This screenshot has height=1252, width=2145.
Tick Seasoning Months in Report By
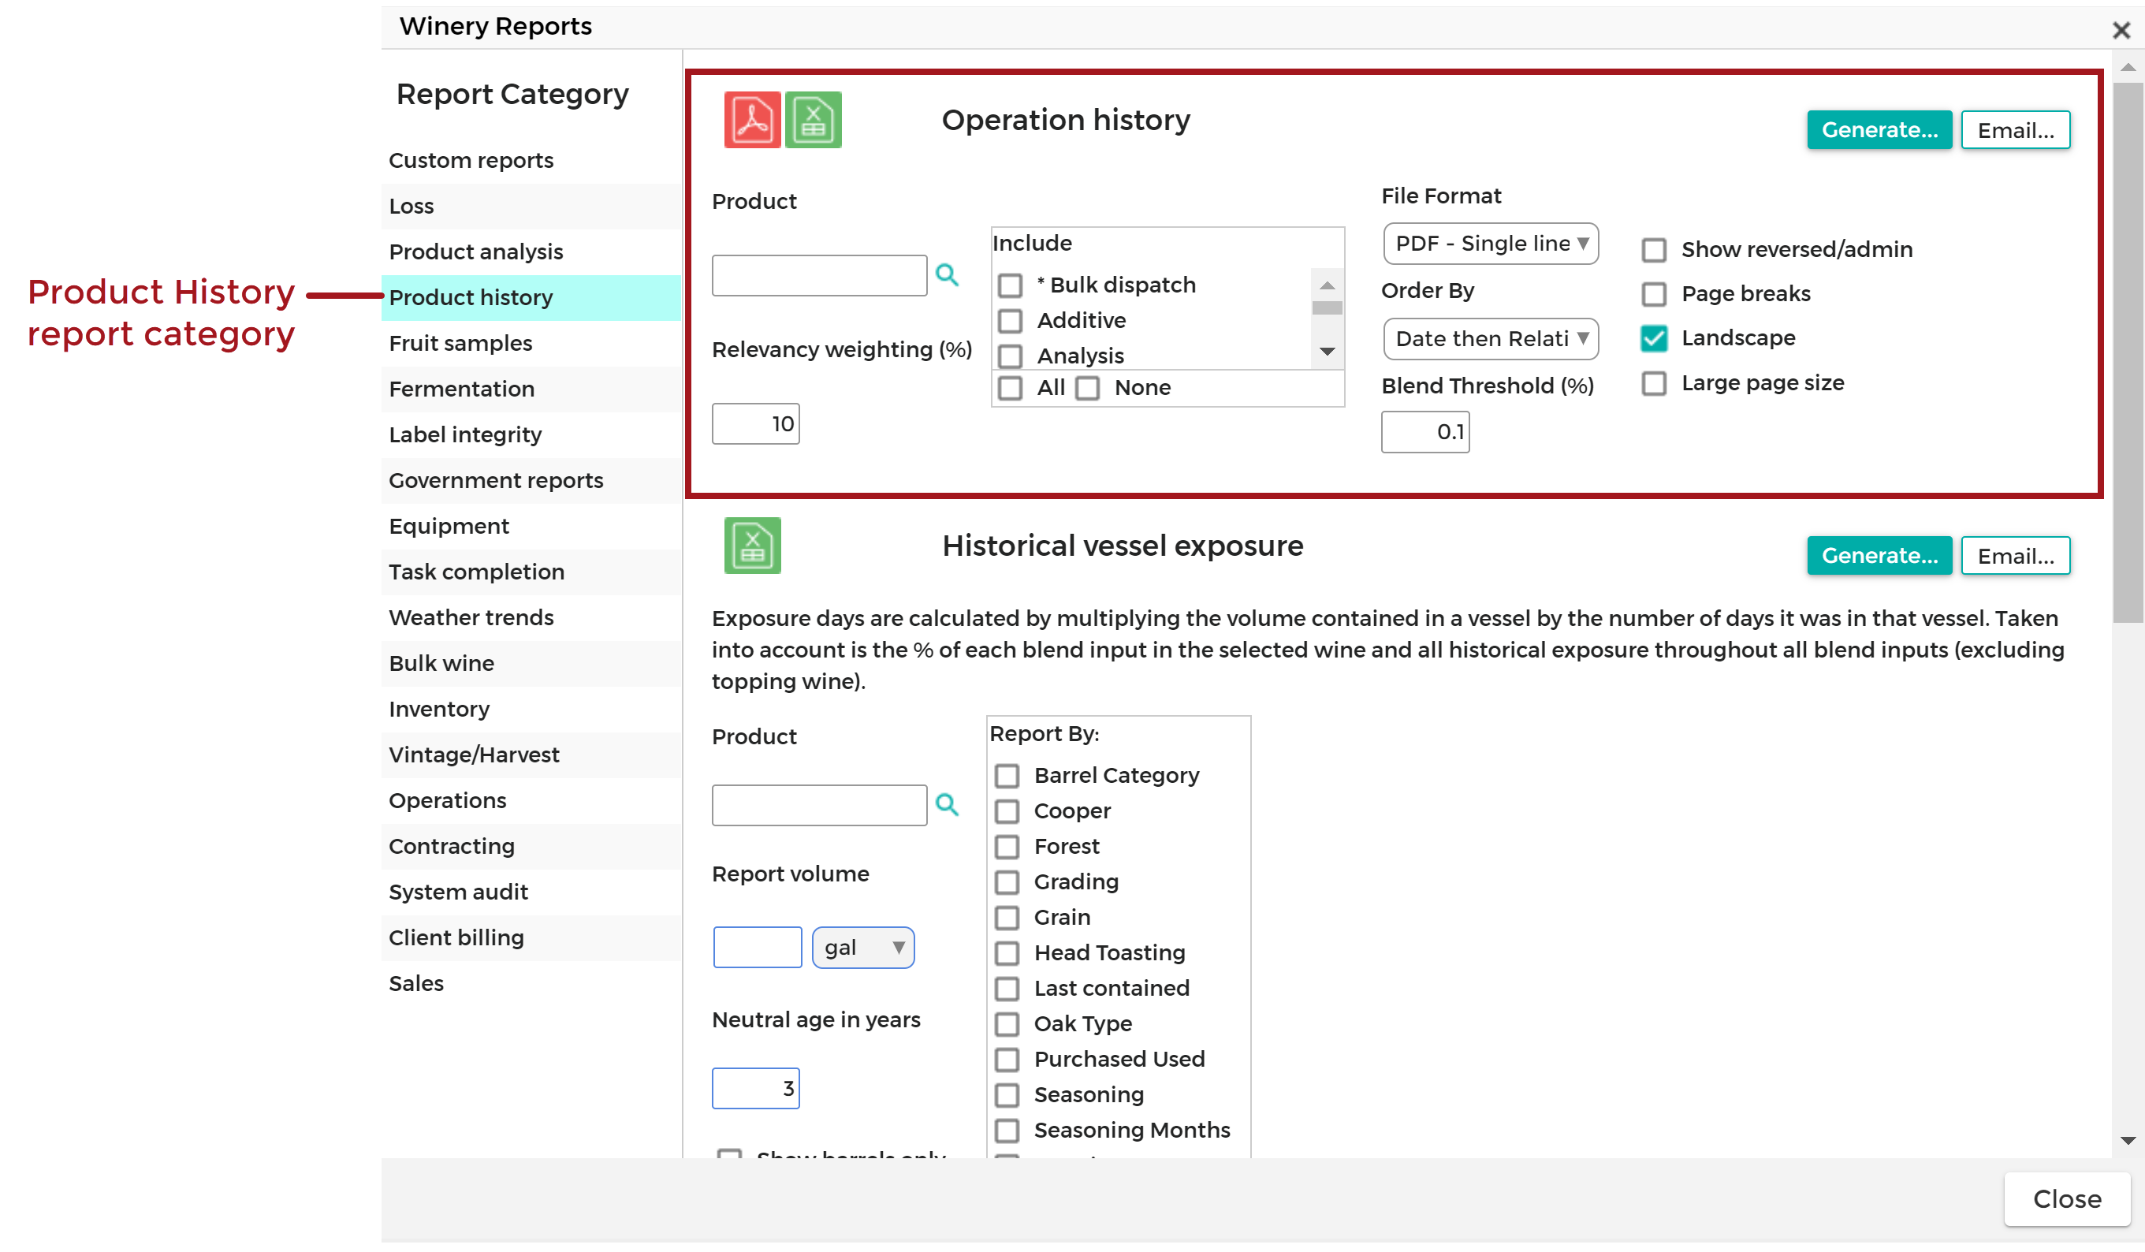pos(1007,1131)
